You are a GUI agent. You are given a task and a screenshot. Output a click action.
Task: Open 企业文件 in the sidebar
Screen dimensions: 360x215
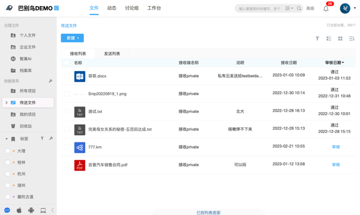click(x=27, y=47)
